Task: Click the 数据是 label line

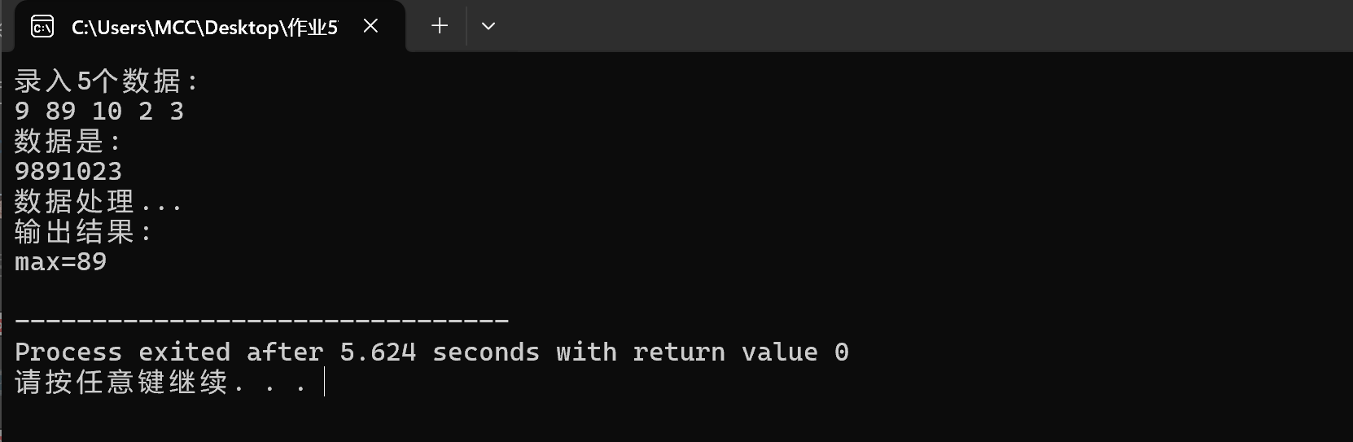Action: pyautogui.click(x=68, y=141)
